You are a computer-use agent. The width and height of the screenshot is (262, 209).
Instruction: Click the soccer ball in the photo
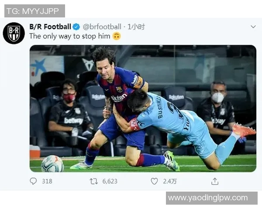[x=52, y=163]
